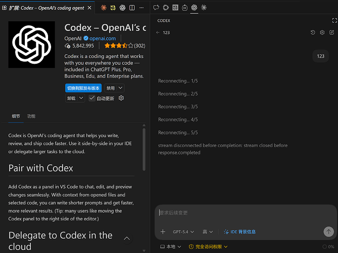Click the stream disconnected error message

(x=223, y=149)
